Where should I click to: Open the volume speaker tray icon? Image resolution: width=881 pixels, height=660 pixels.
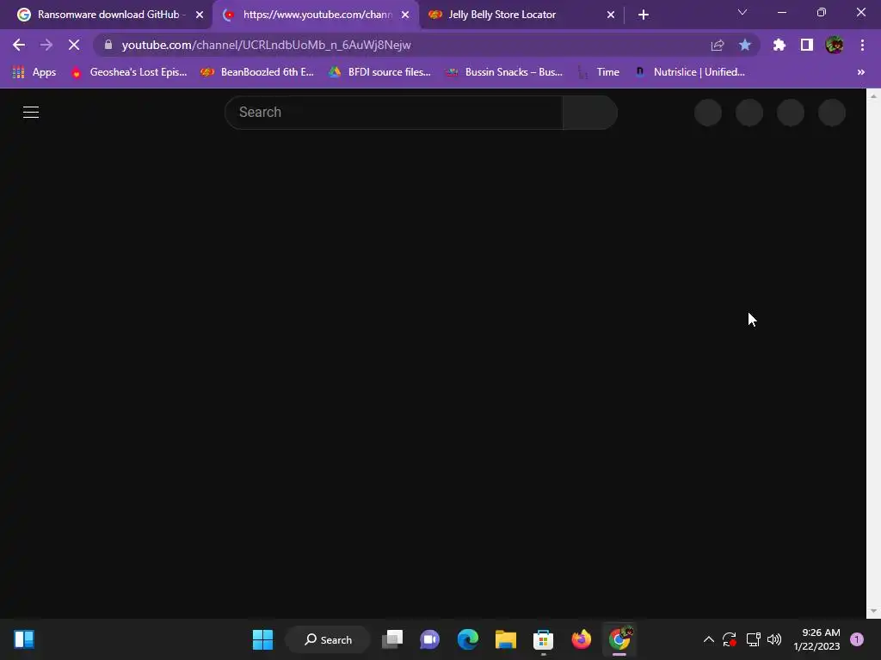pyautogui.click(x=774, y=639)
